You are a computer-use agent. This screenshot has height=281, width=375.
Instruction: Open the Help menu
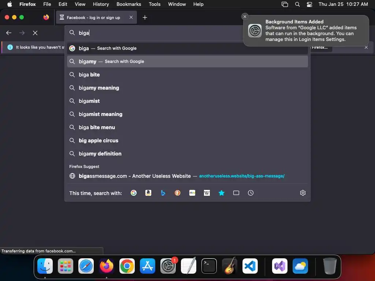(198, 4)
